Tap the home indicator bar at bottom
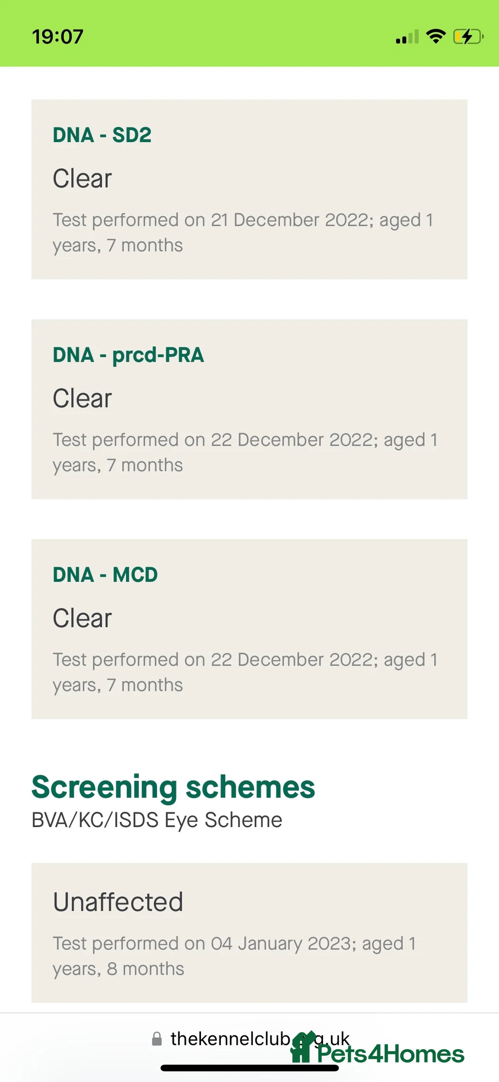Screen dimensions: 499x1082 (249, 1068)
